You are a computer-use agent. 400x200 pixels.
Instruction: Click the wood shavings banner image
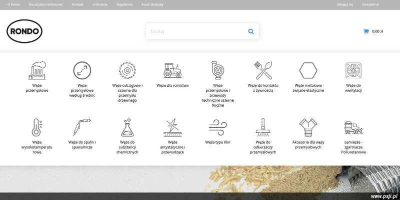[x=200, y=179]
